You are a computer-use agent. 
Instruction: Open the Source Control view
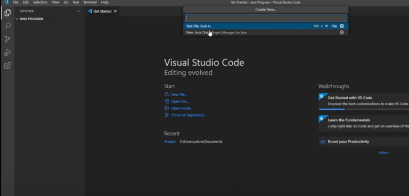(7, 39)
